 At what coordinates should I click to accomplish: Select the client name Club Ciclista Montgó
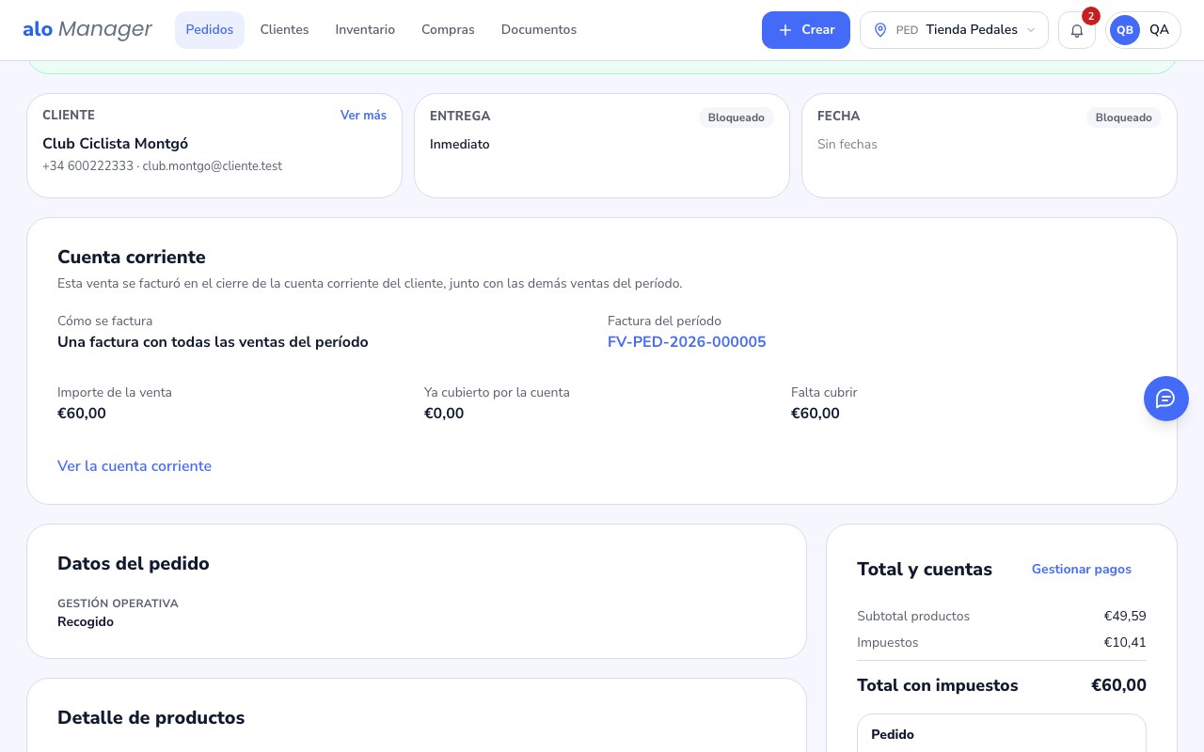[x=116, y=144]
